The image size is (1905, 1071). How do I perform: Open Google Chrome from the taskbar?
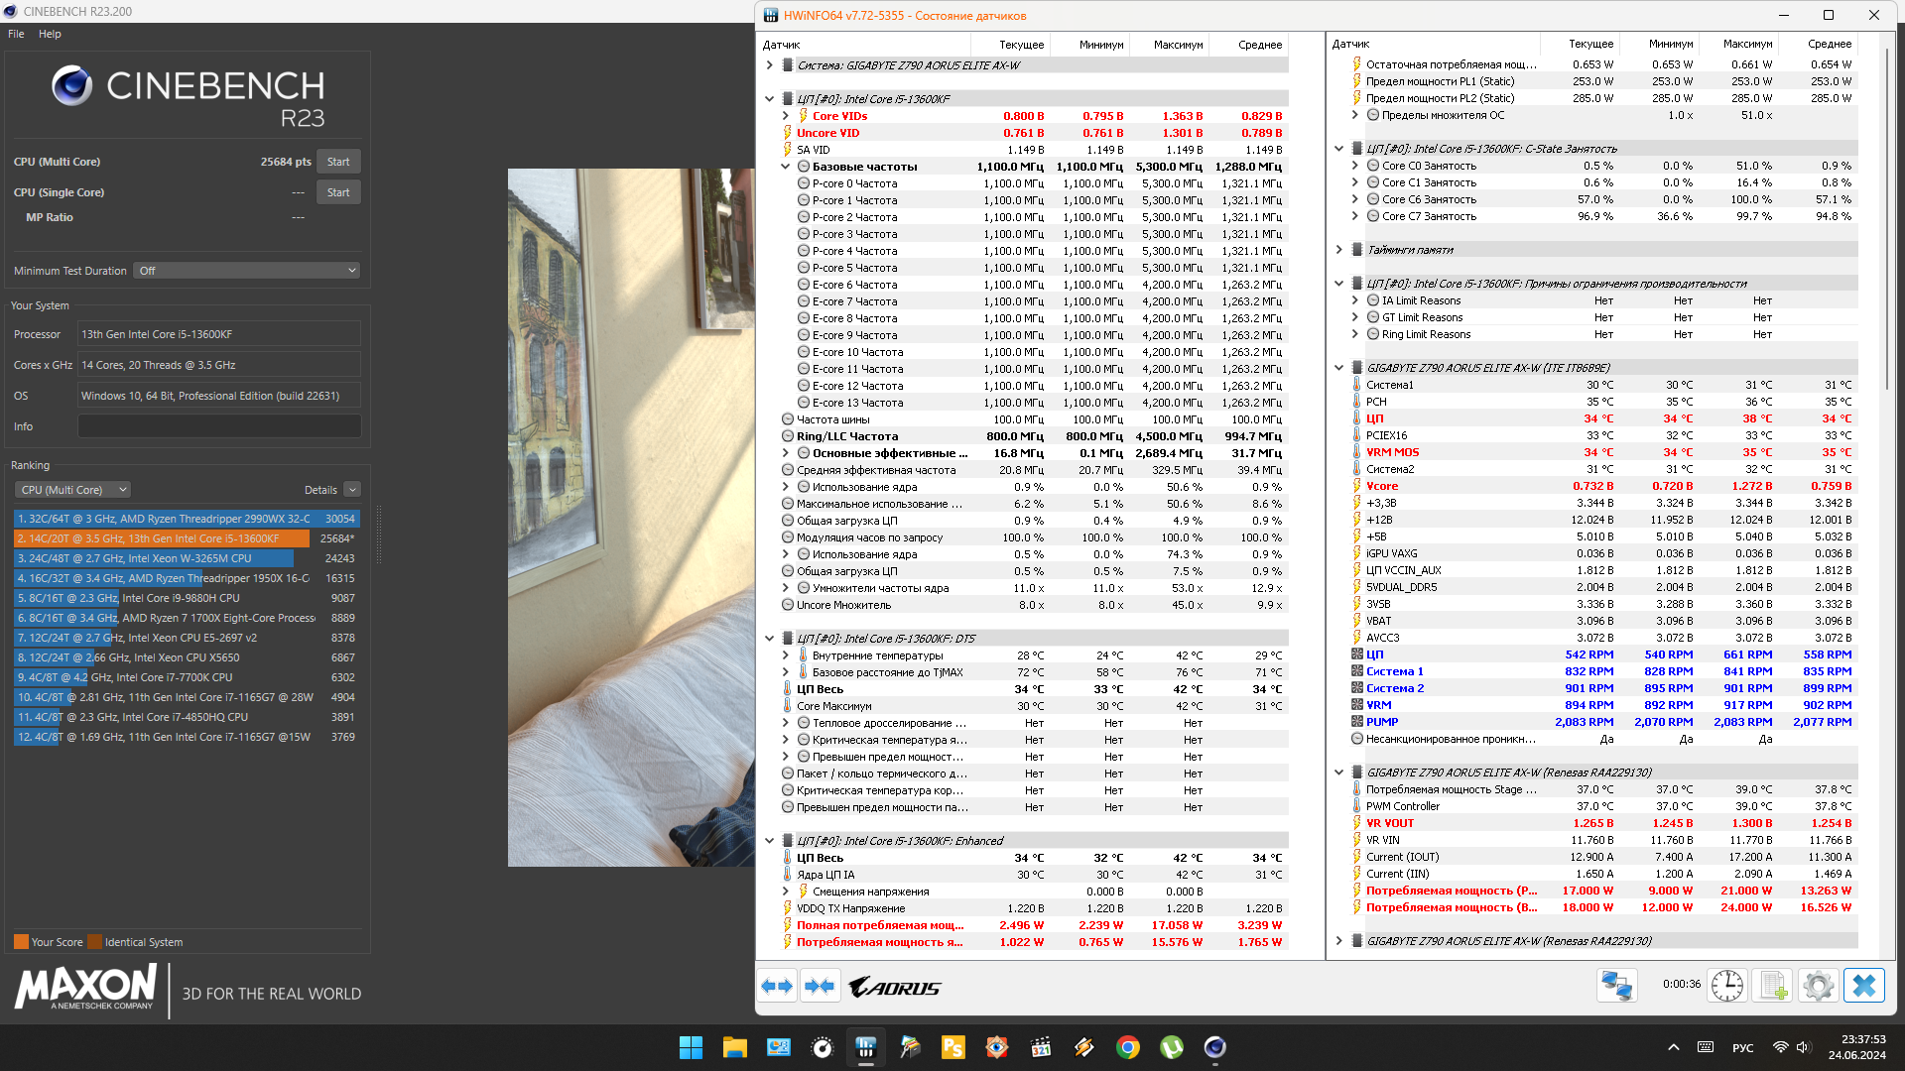pos(1127,1047)
